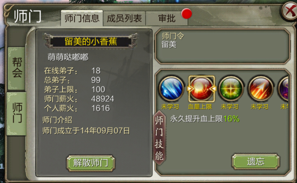This screenshot has height=183, width=297.
Task: Select the red 血量上限 skill orb
Action: pos(202,88)
